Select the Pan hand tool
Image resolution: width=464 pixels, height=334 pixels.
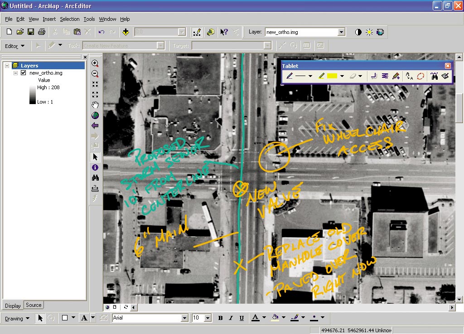click(x=95, y=105)
